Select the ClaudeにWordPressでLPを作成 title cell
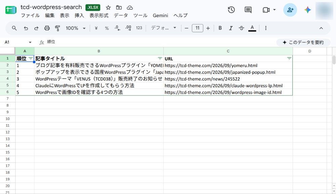The width and height of the screenshot is (336, 194). pos(99,86)
